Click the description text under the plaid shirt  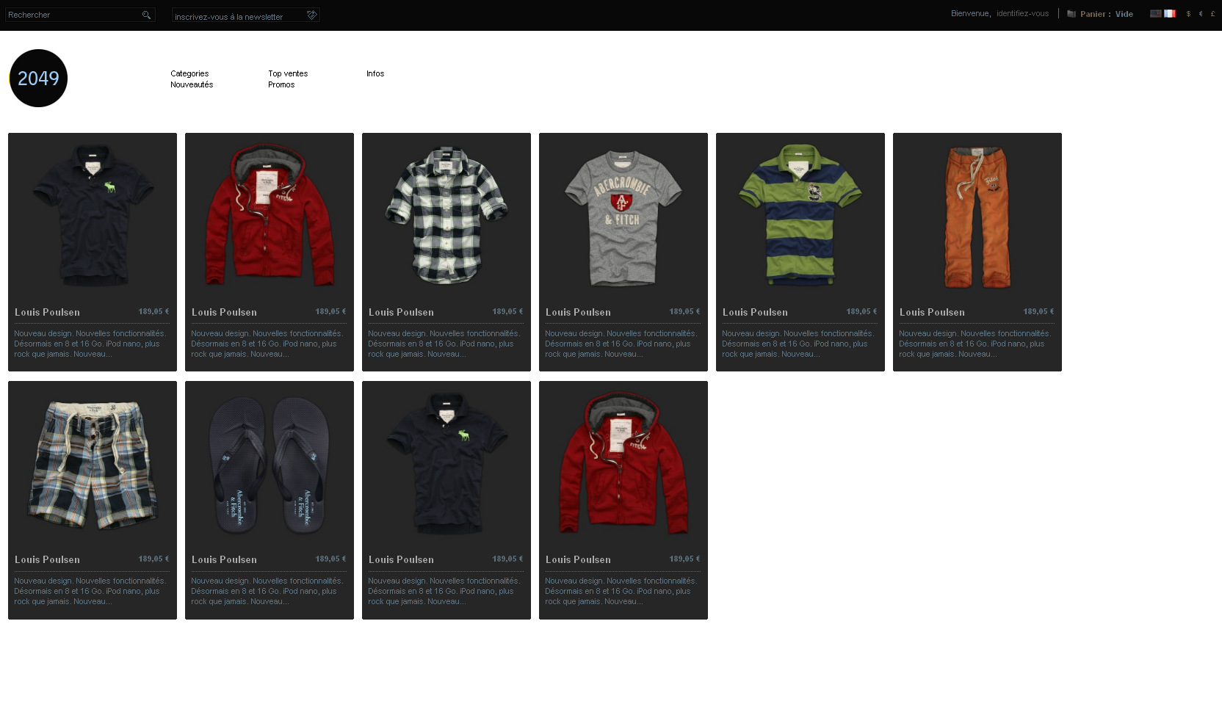444,344
